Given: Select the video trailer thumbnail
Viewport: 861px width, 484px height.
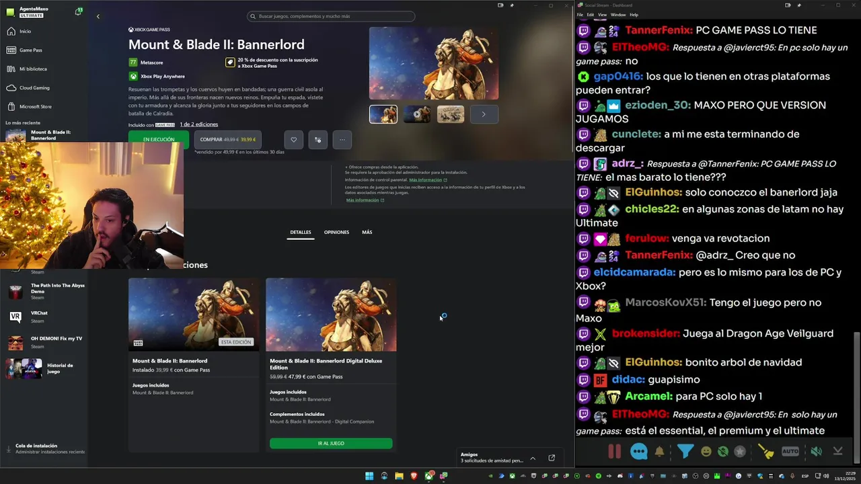Looking at the screenshot, I should pyautogui.click(x=417, y=114).
